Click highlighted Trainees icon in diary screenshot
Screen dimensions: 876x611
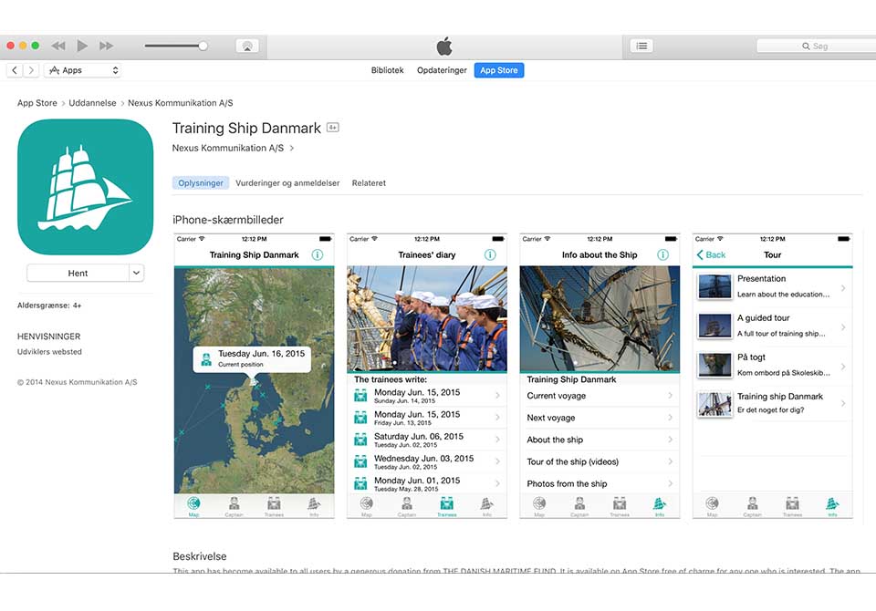447,506
